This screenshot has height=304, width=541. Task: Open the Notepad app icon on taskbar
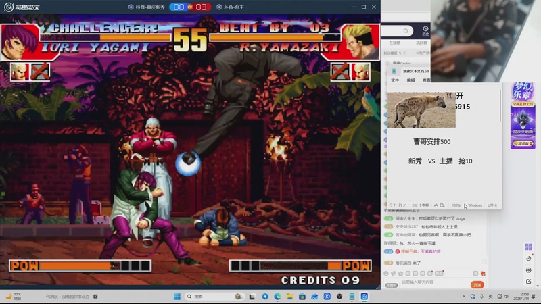tap(352, 297)
